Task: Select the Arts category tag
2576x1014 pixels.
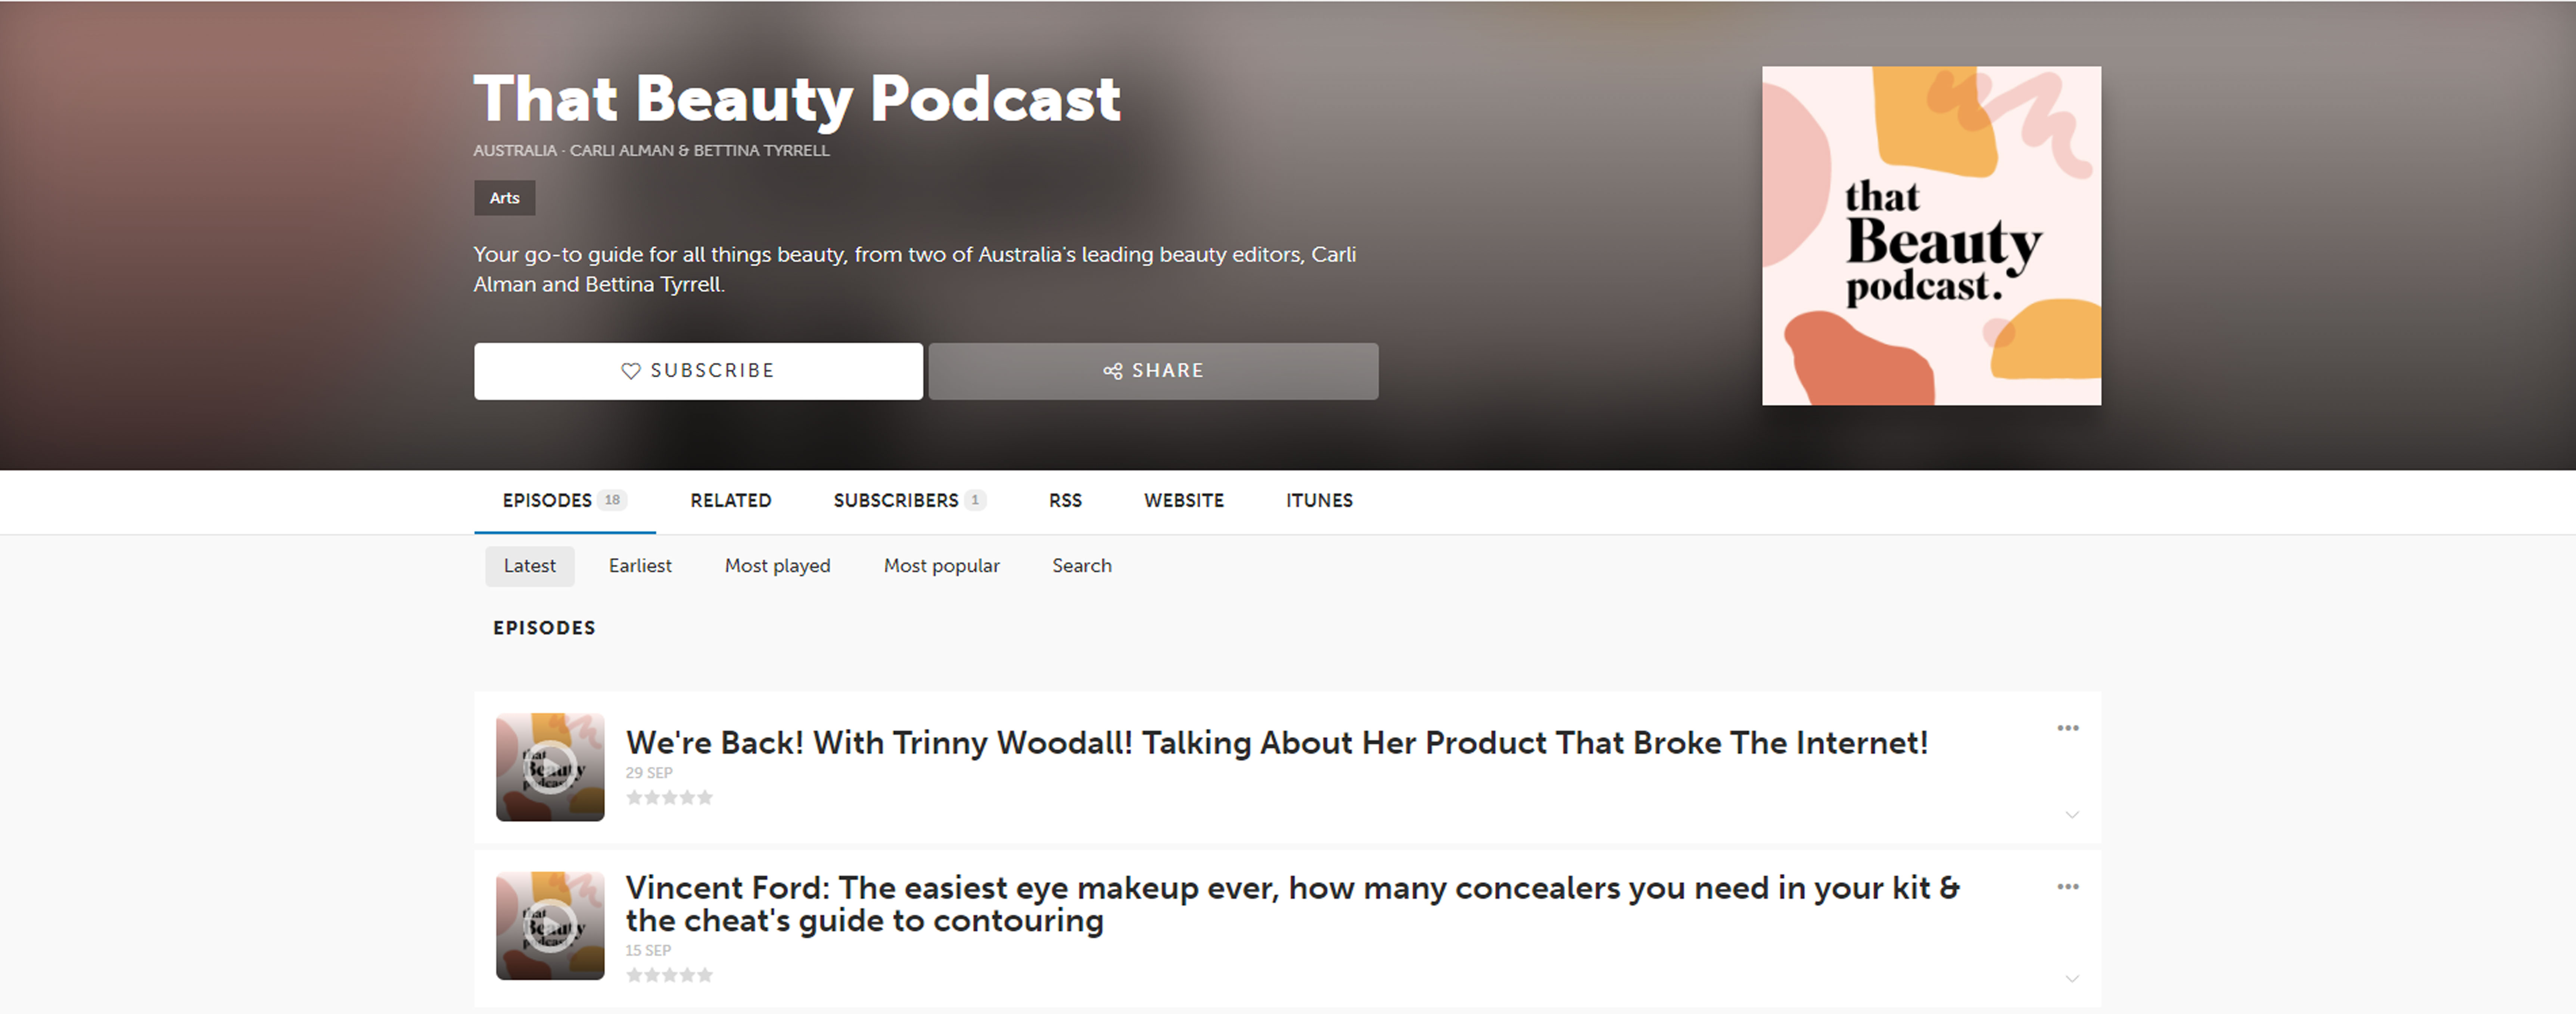Action: point(504,198)
